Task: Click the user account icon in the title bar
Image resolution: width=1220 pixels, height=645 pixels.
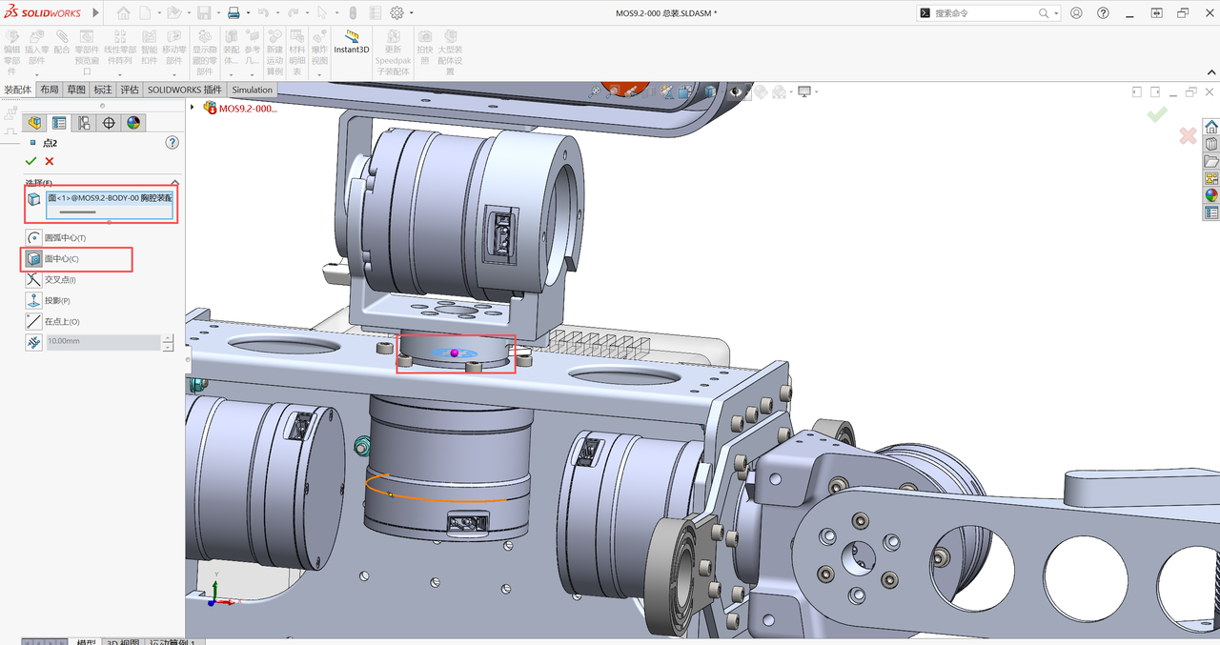Action: (x=1076, y=13)
